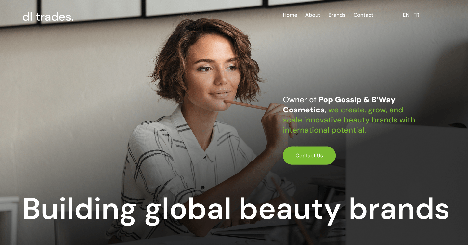Go to the About page
The image size is (468, 245).
[313, 15]
